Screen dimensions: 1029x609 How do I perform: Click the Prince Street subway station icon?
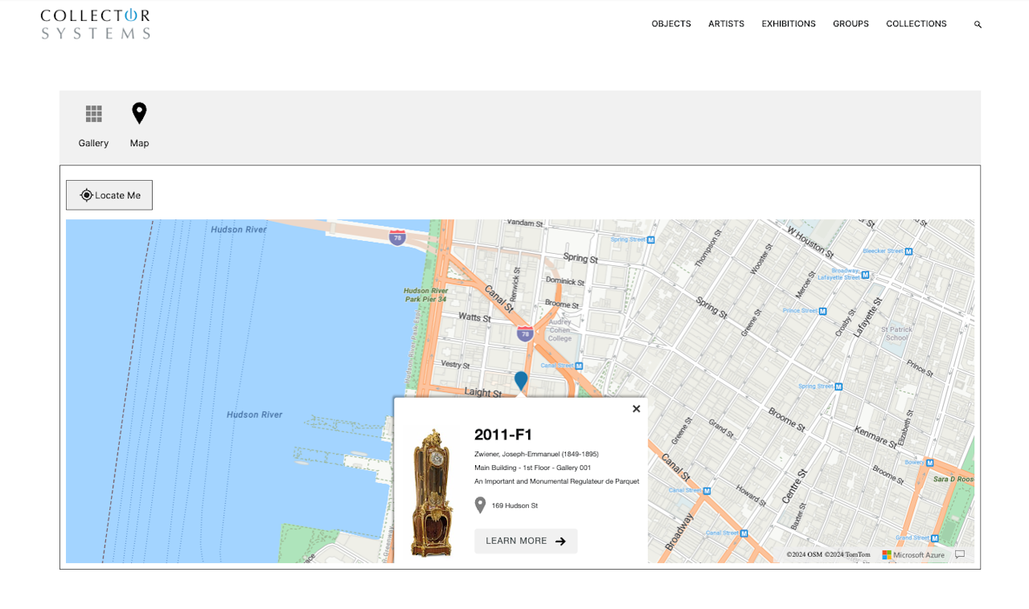[x=824, y=310]
